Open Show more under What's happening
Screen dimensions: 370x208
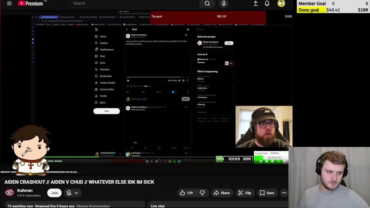[202, 112]
